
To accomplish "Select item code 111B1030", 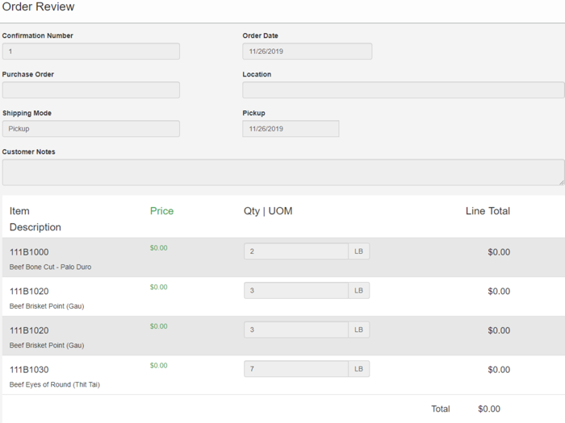I will pyautogui.click(x=29, y=370).
